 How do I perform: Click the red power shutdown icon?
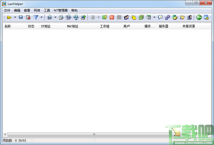pos(112,17)
